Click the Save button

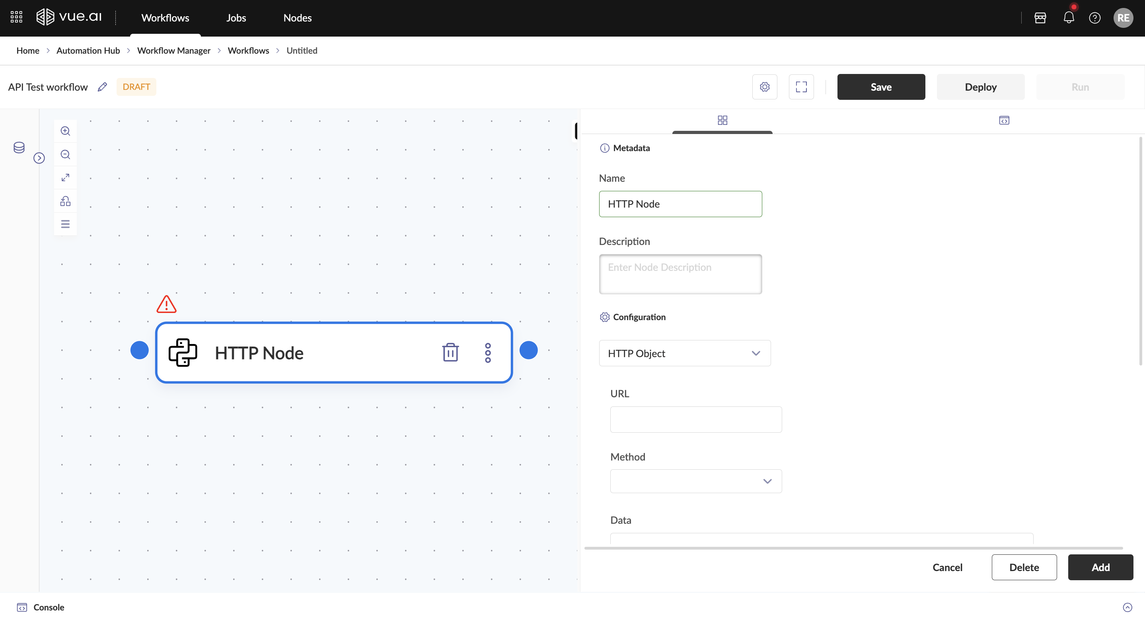click(x=881, y=87)
